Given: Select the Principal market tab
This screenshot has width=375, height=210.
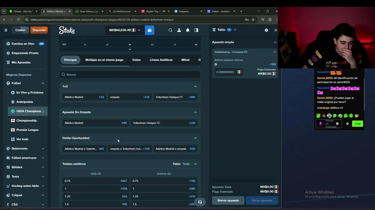Looking at the screenshot, I should [x=70, y=60].
